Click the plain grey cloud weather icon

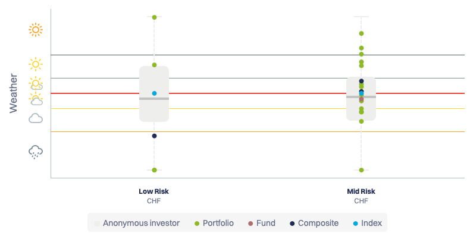point(36,118)
